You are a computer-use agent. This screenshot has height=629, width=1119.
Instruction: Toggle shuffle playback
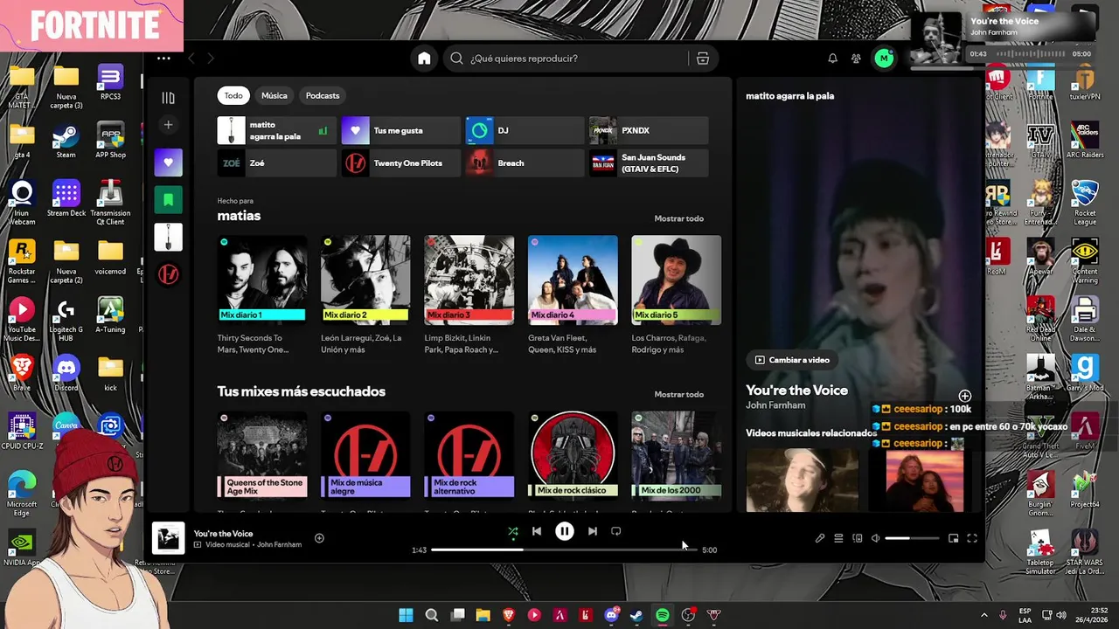click(512, 531)
